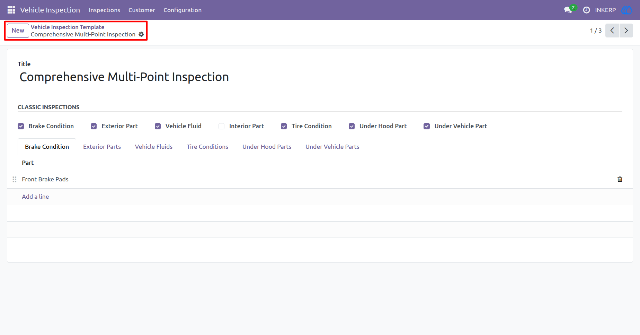
Task: Click the Title input field
Action: 320,77
